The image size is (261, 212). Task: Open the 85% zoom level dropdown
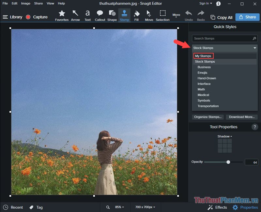[x=119, y=207]
